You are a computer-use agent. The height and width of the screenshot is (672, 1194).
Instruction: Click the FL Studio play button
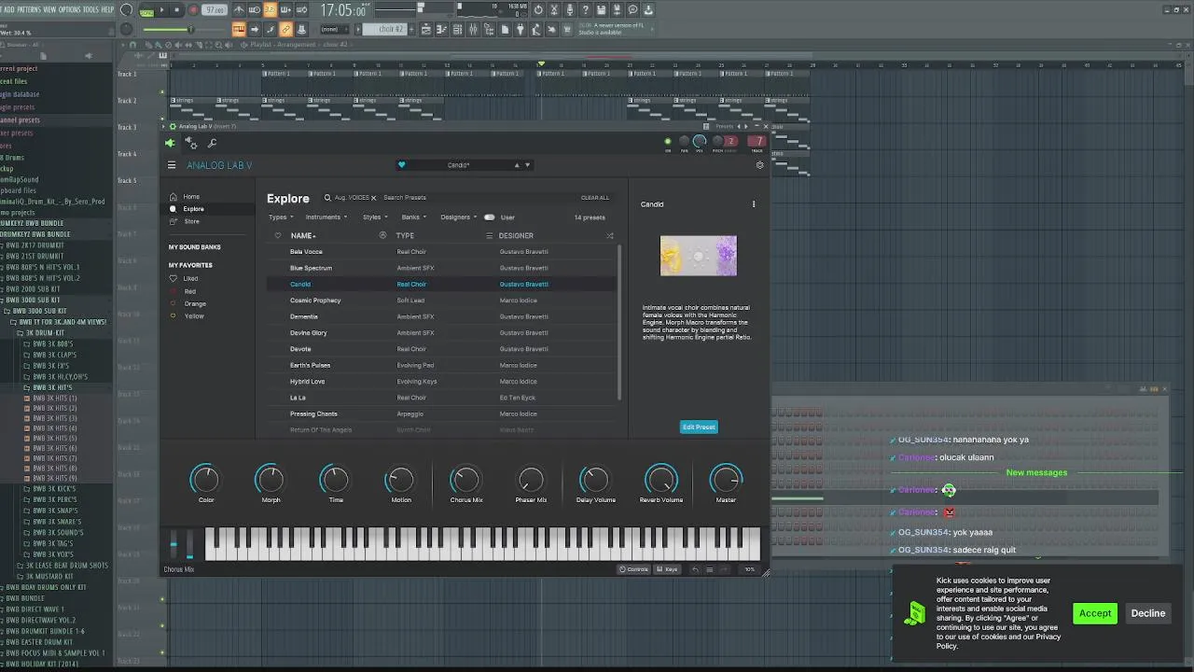coord(161,10)
